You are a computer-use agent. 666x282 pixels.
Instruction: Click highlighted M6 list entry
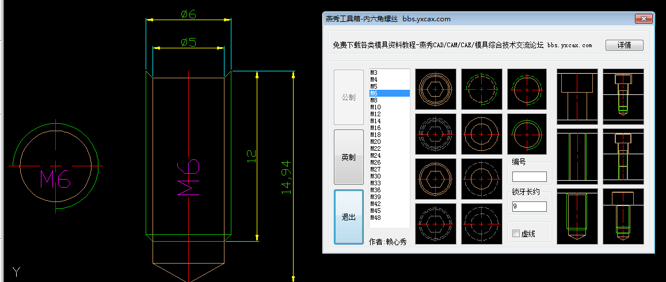tap(390, 93)
